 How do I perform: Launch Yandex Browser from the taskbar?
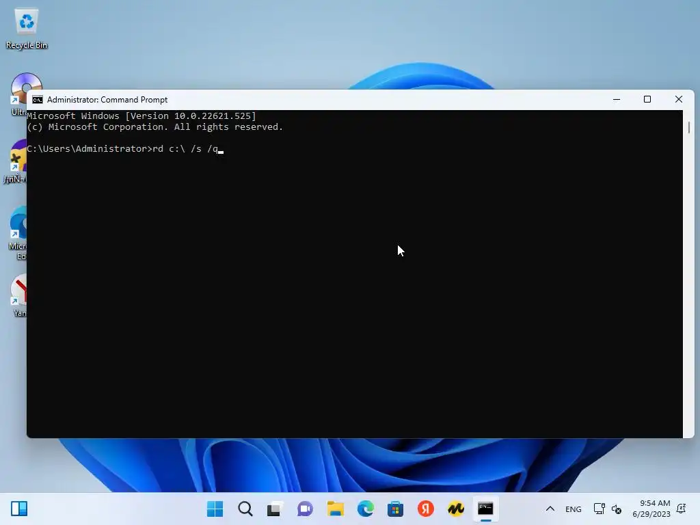(426, 509)
